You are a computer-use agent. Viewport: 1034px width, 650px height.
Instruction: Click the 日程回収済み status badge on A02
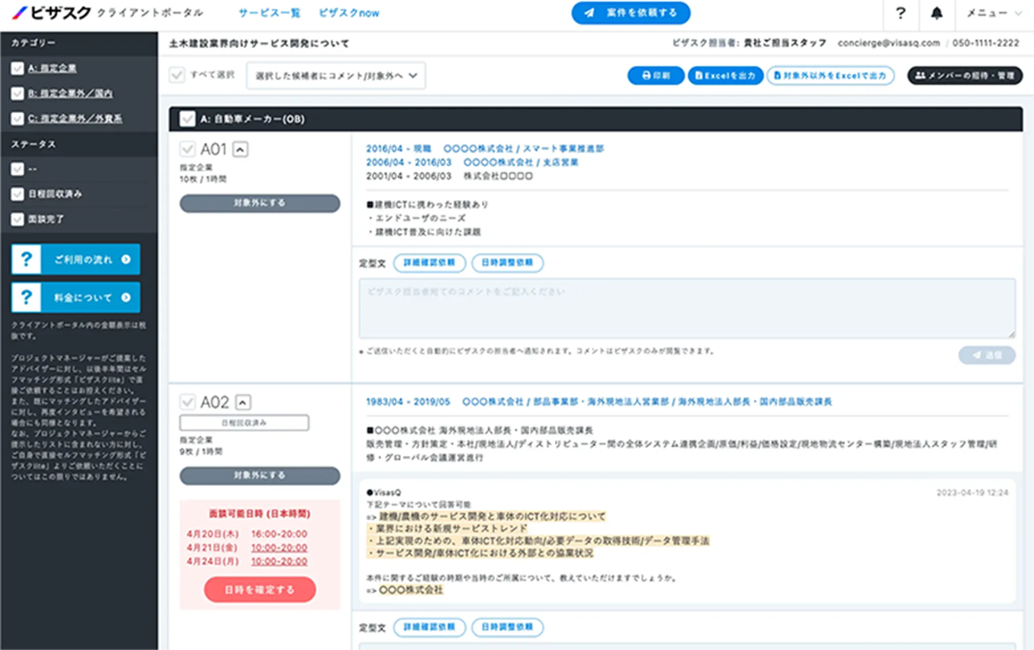[244, 423]
